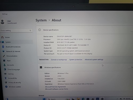
Task: Open Advanced system settings link
Action: click(x=94, y=59)
